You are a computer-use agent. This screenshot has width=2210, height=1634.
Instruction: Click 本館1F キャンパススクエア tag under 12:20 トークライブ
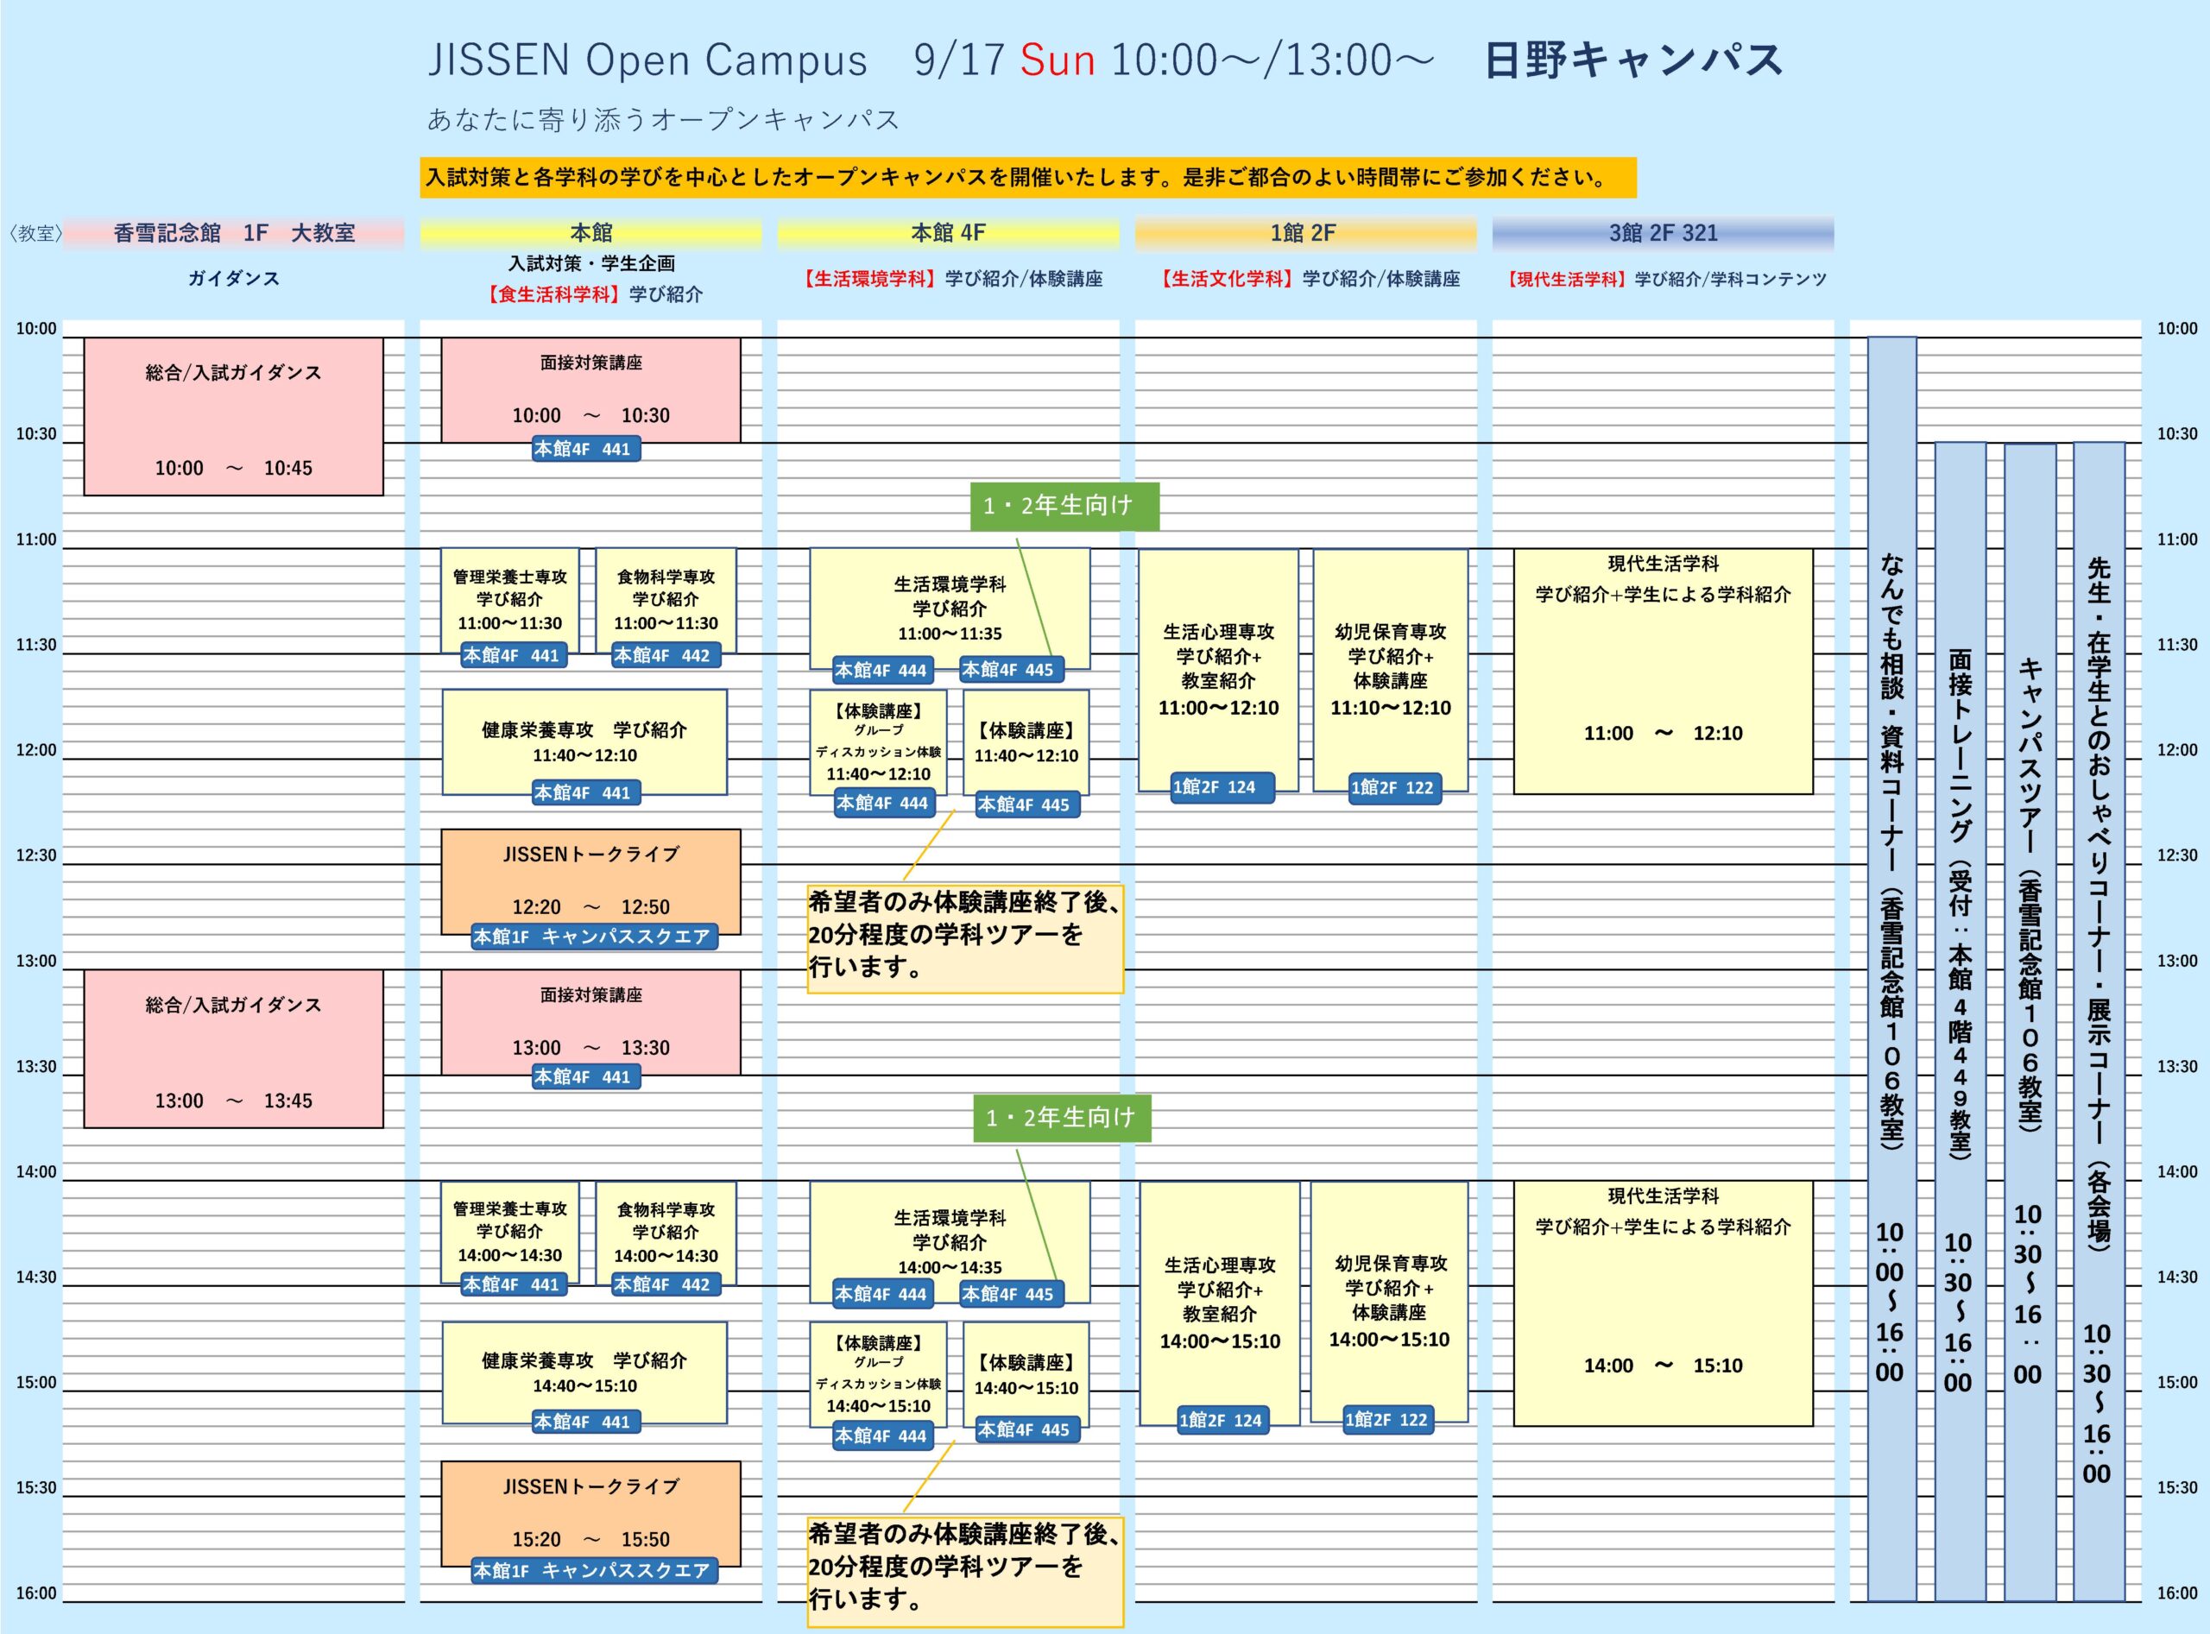coord(594,937)
